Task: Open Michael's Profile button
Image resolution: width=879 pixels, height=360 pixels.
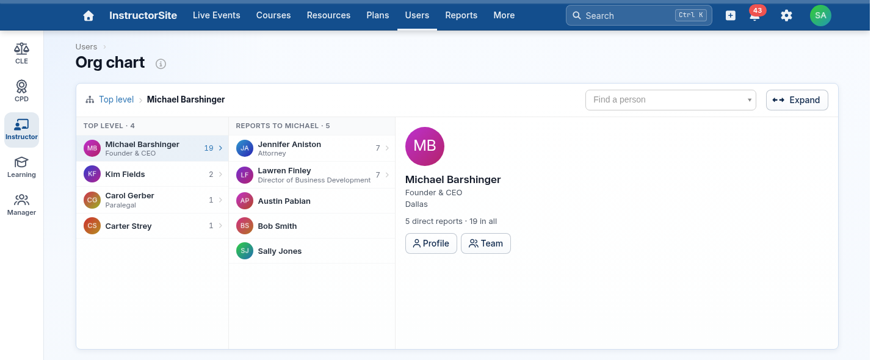Action: click(x=431, y=243)
